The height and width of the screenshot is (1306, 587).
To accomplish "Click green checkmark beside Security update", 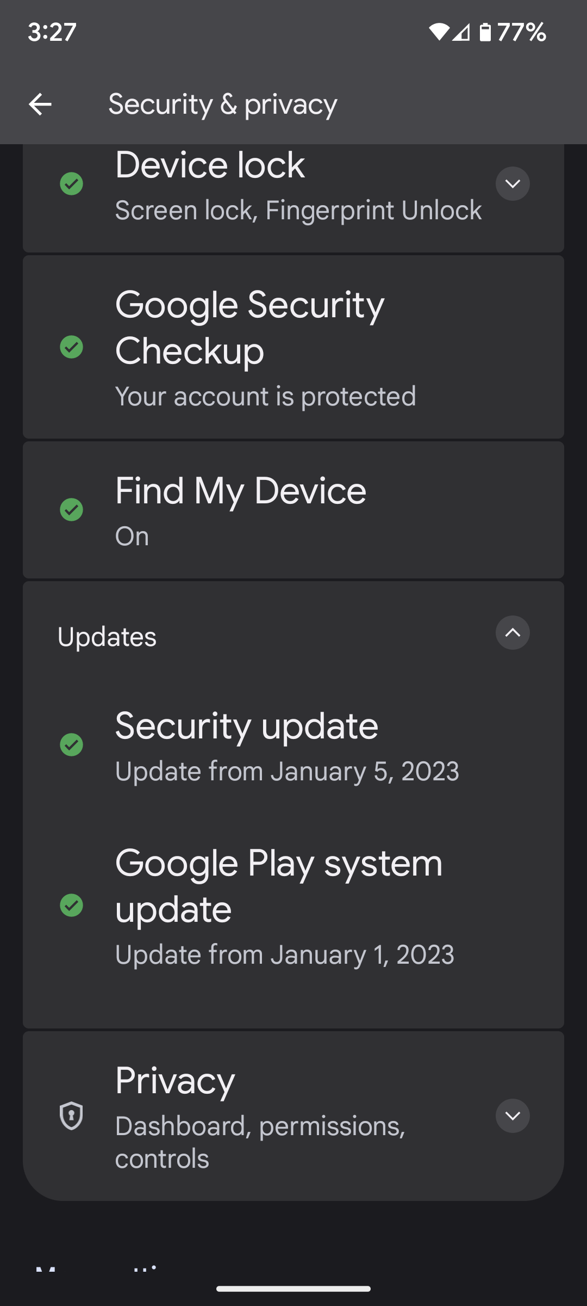I will (x=71, y=744).
